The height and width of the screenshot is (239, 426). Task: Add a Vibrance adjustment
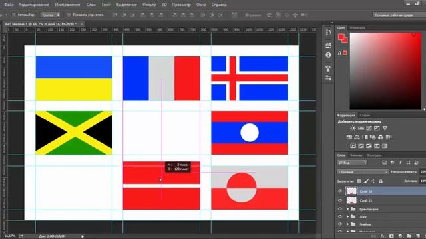[x=385, y=128]
